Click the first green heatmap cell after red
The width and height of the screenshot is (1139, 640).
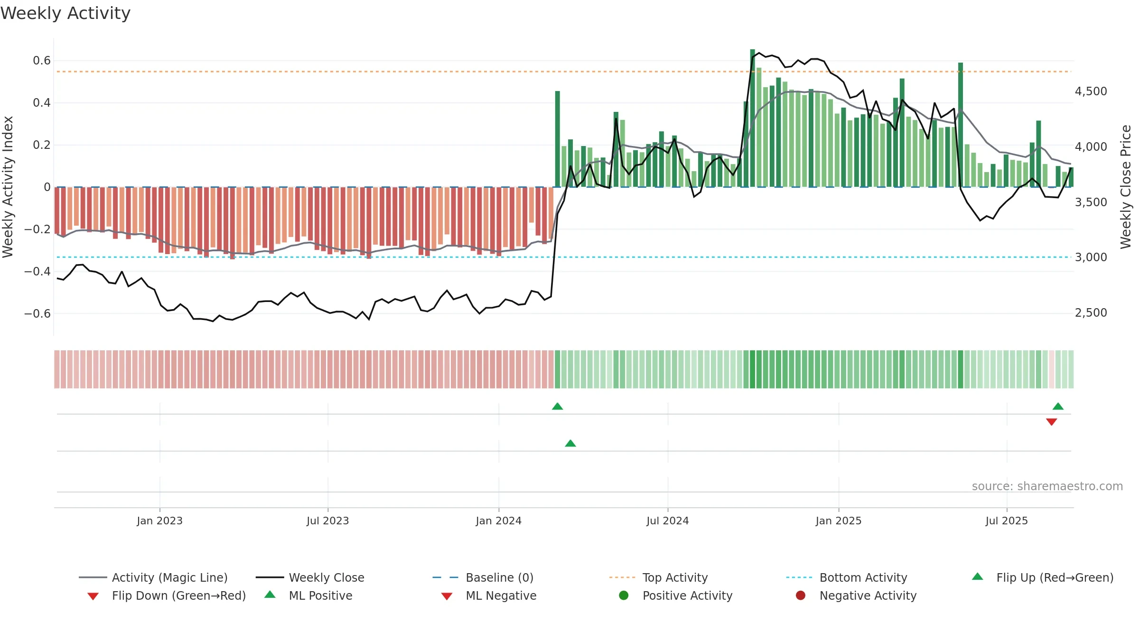tap(557, 369)
